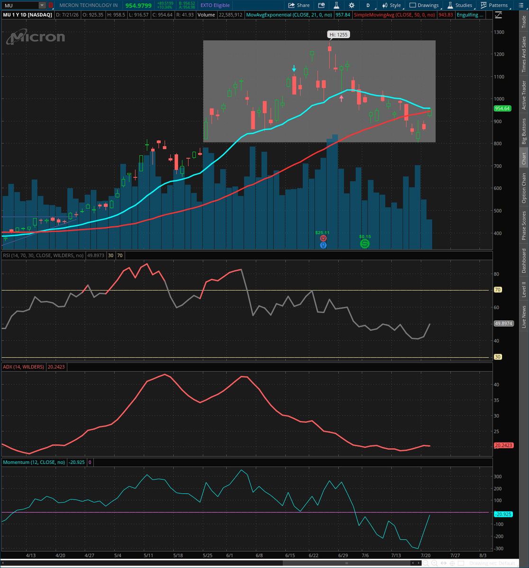Switch to the Dashboard tab
Screen dimensions: 529x568
(x=524, y=260)
